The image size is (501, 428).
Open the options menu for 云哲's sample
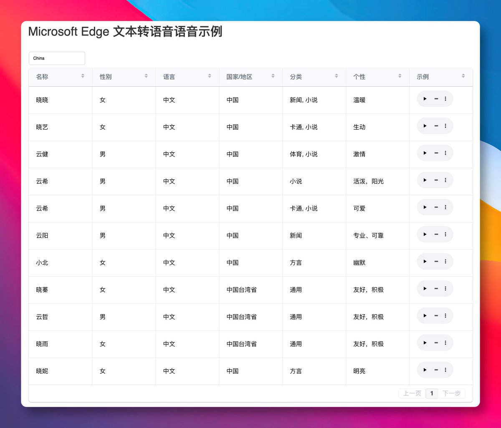(446, 316)
